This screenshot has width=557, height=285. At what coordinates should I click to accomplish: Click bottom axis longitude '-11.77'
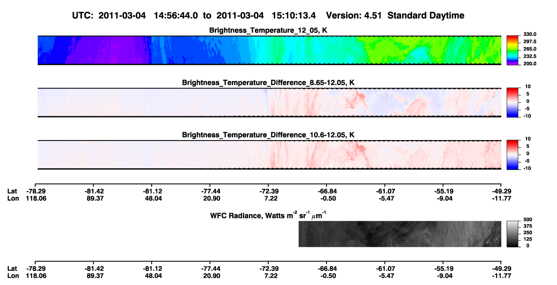click(501, 276)
